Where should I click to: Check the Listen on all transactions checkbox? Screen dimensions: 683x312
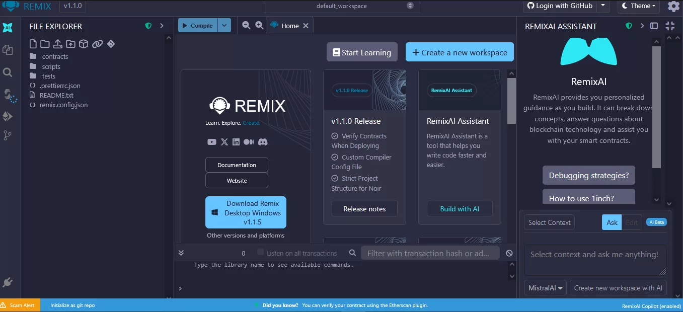click(x=260, y=252)
